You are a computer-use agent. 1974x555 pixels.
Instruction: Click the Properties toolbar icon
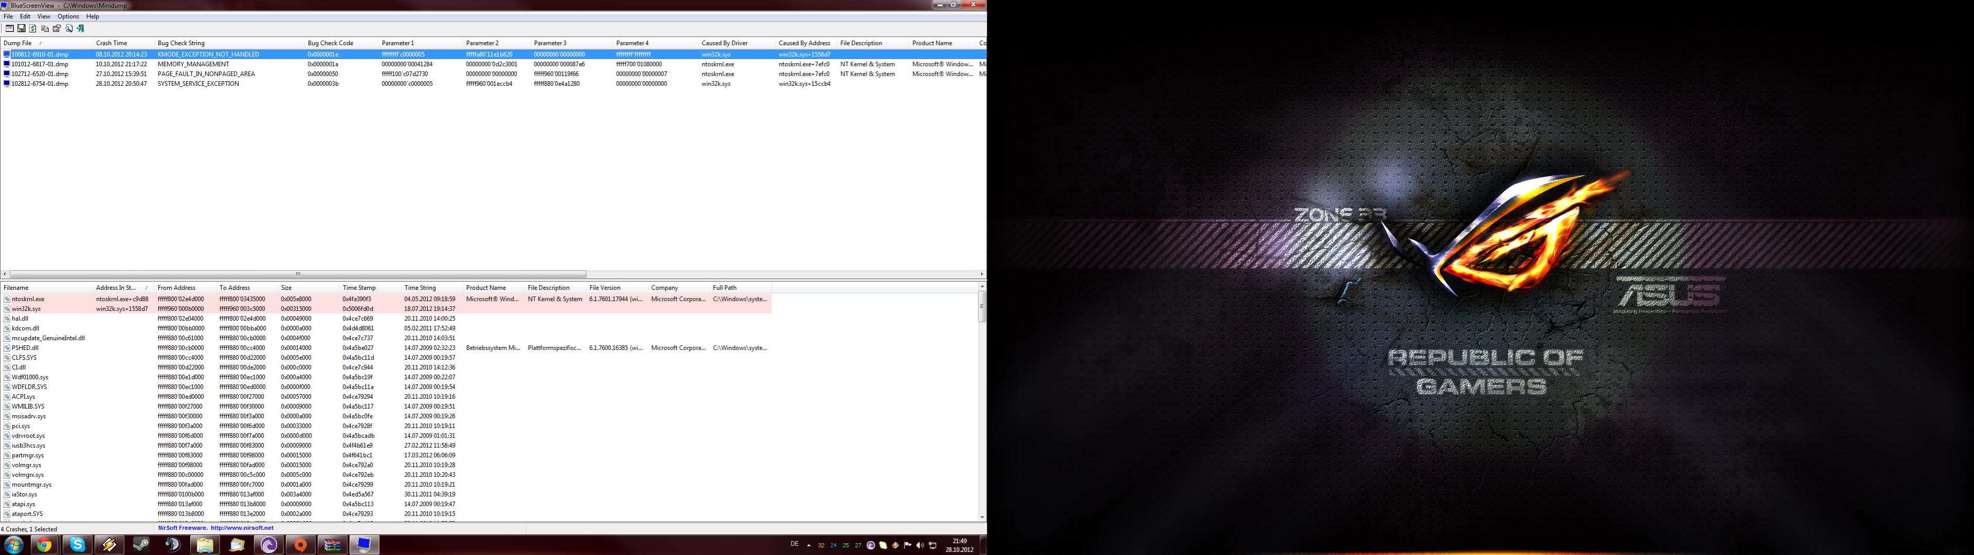point(57,28)
